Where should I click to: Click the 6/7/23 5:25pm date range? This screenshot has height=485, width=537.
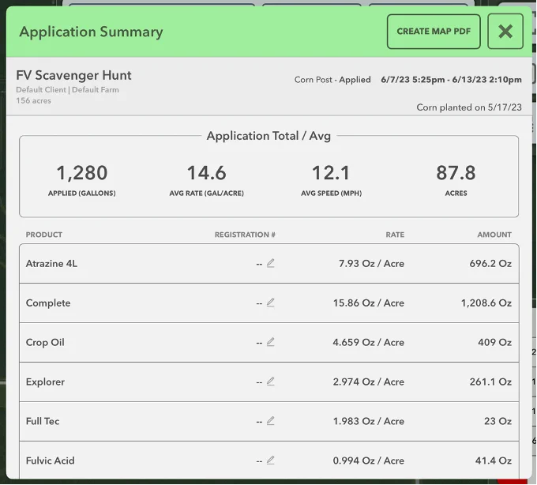452,80
